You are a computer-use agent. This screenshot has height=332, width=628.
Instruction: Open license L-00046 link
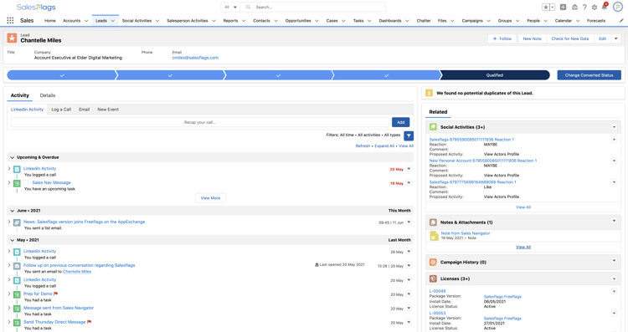tap(437, 291)
